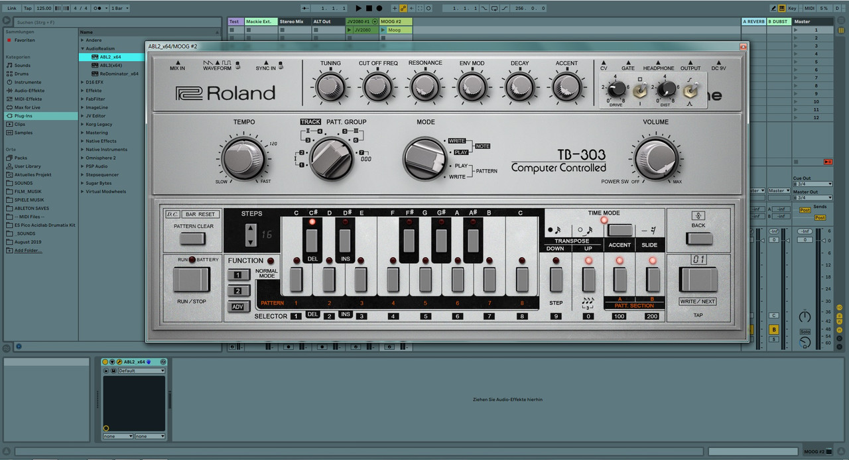This screenshot has height=460, width=849.
Task: Expand the D16 EFX folder
Action: 83,82
